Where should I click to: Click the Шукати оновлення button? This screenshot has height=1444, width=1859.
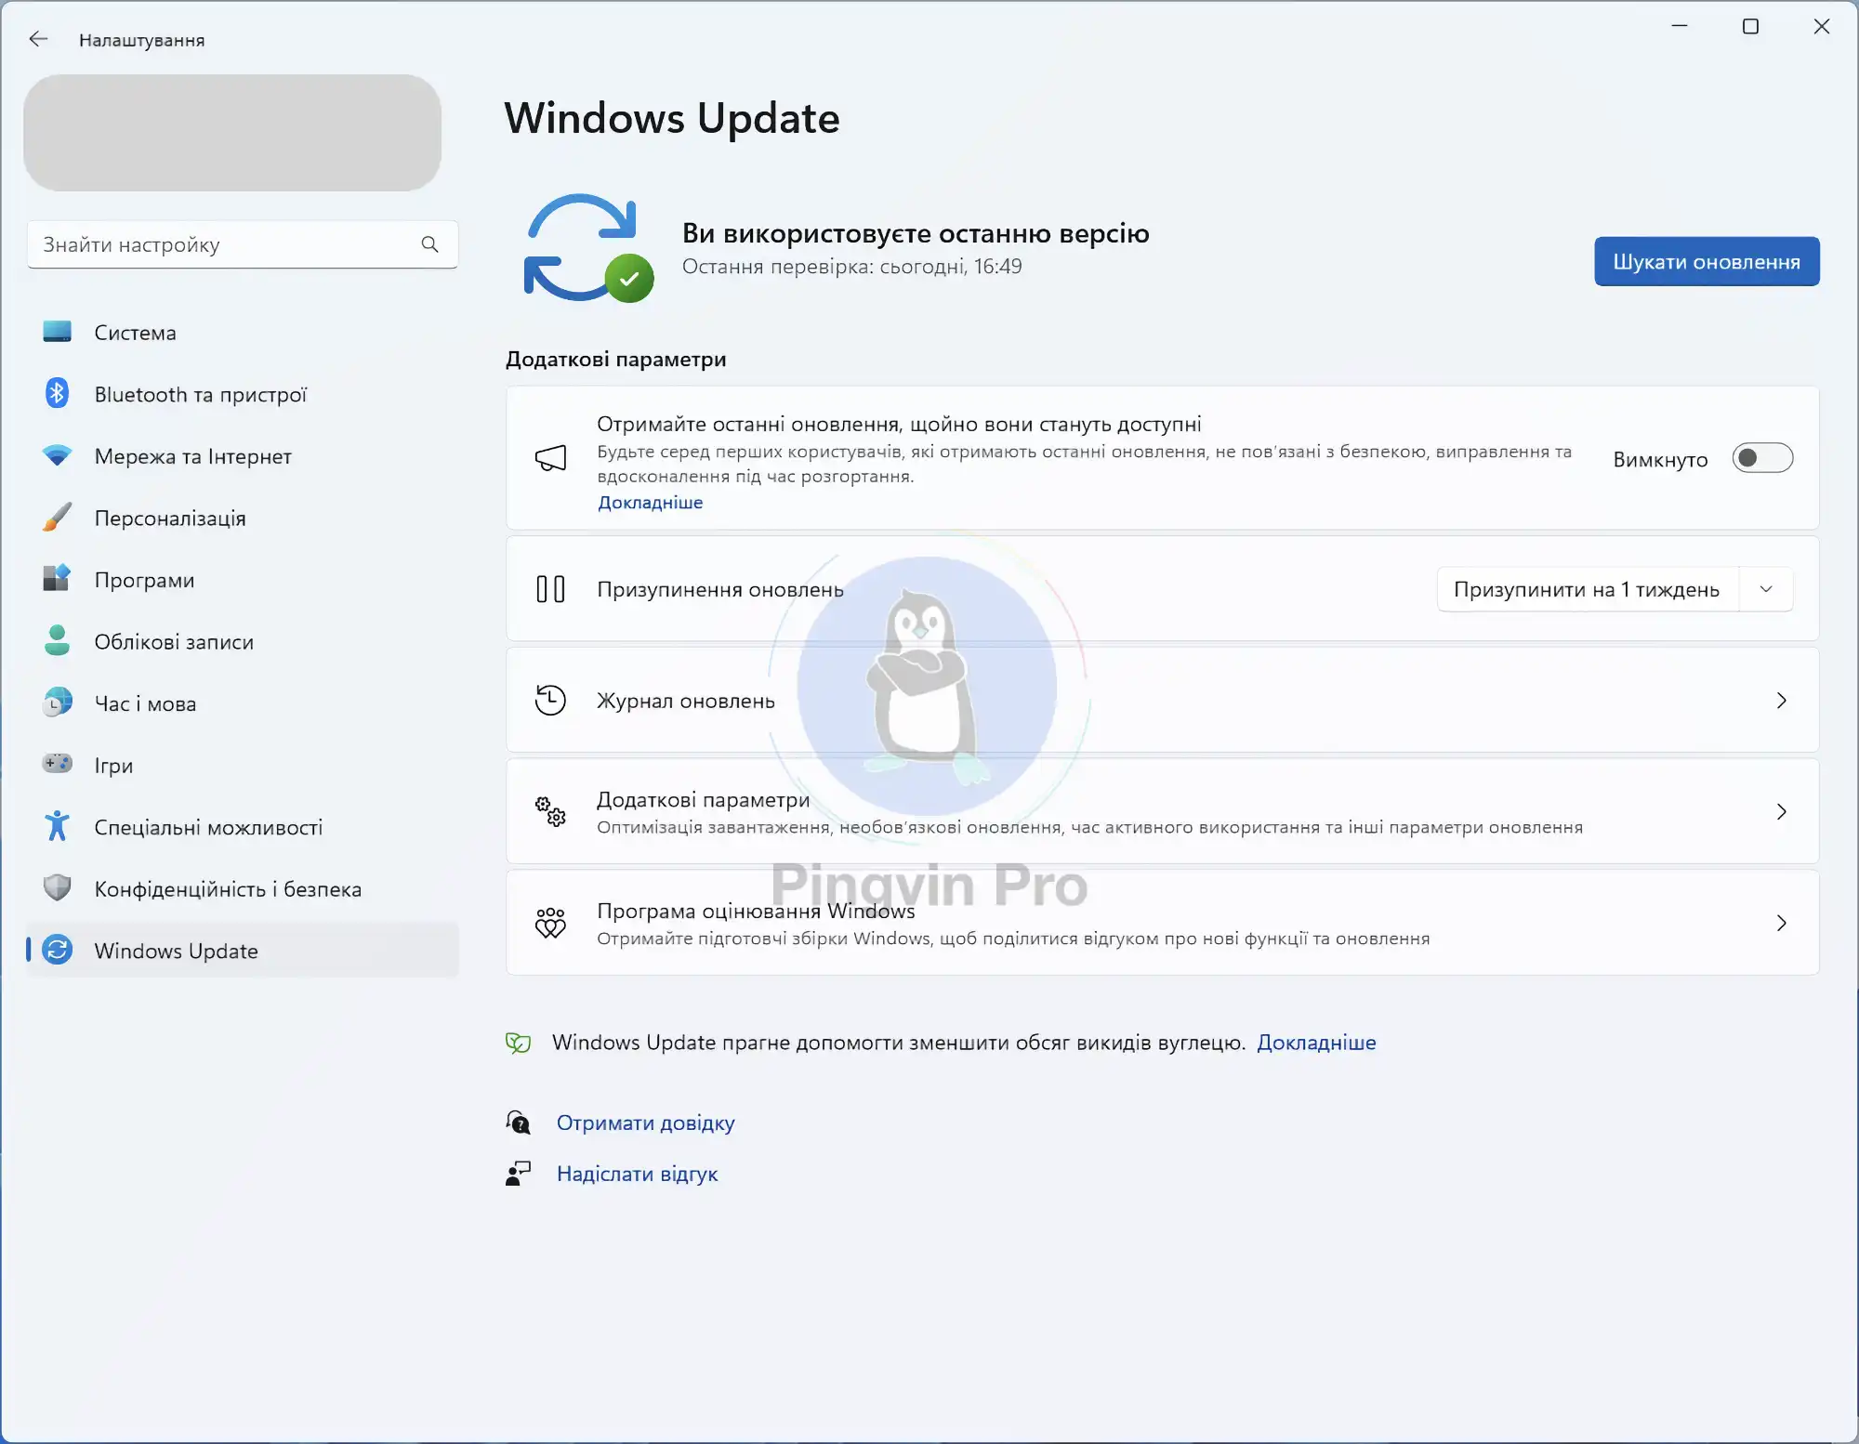[1707, 261]
